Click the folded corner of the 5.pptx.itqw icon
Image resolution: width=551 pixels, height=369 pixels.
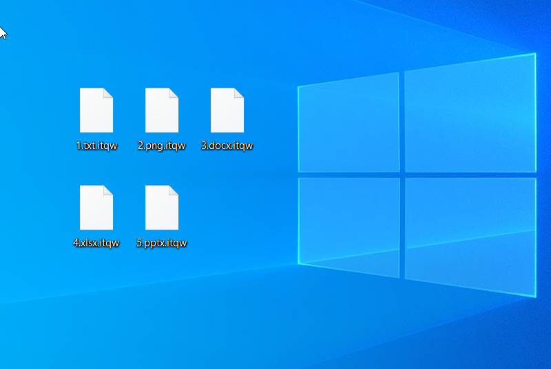click(174, 190)
